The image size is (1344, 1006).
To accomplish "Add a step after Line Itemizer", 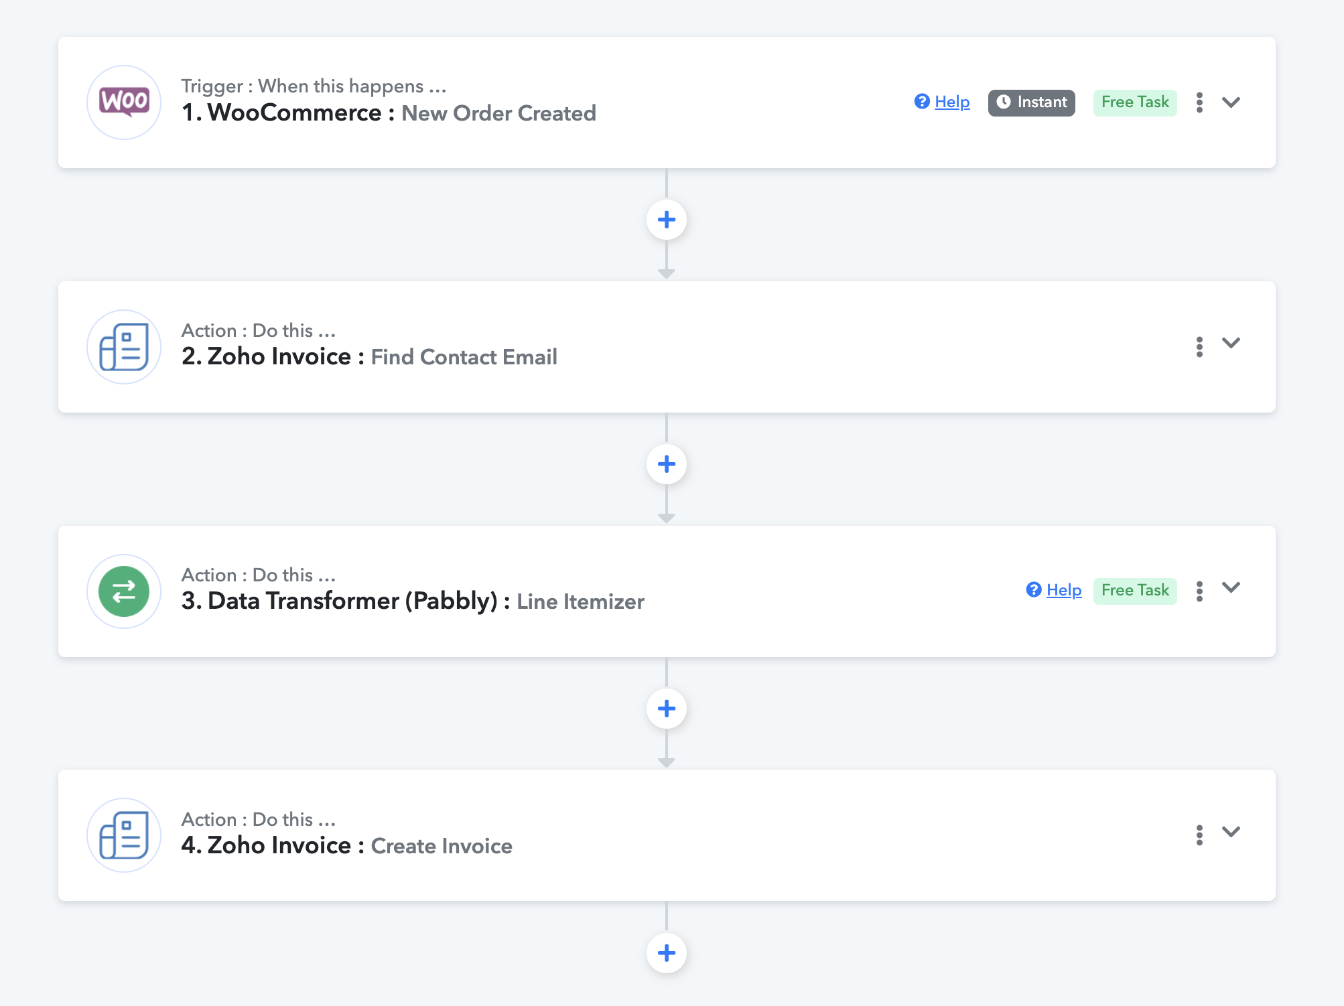I will click(x=667, y=709).
